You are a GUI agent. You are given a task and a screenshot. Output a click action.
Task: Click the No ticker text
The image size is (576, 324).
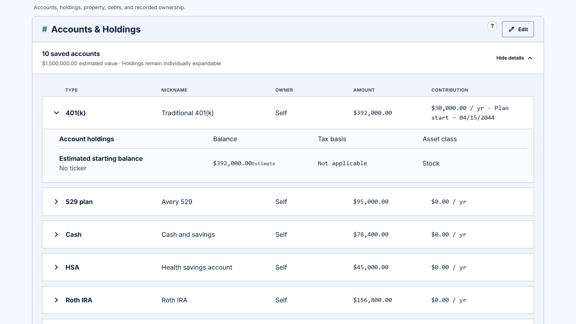pyautogui.click(x=73, y=168)
